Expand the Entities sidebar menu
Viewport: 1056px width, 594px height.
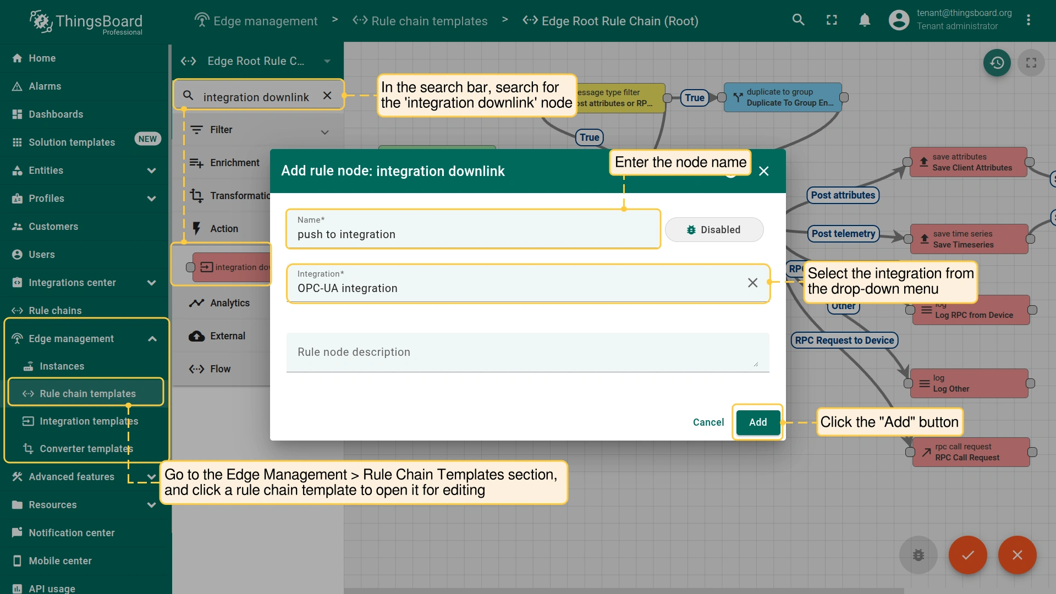click(x=151, y=170)
